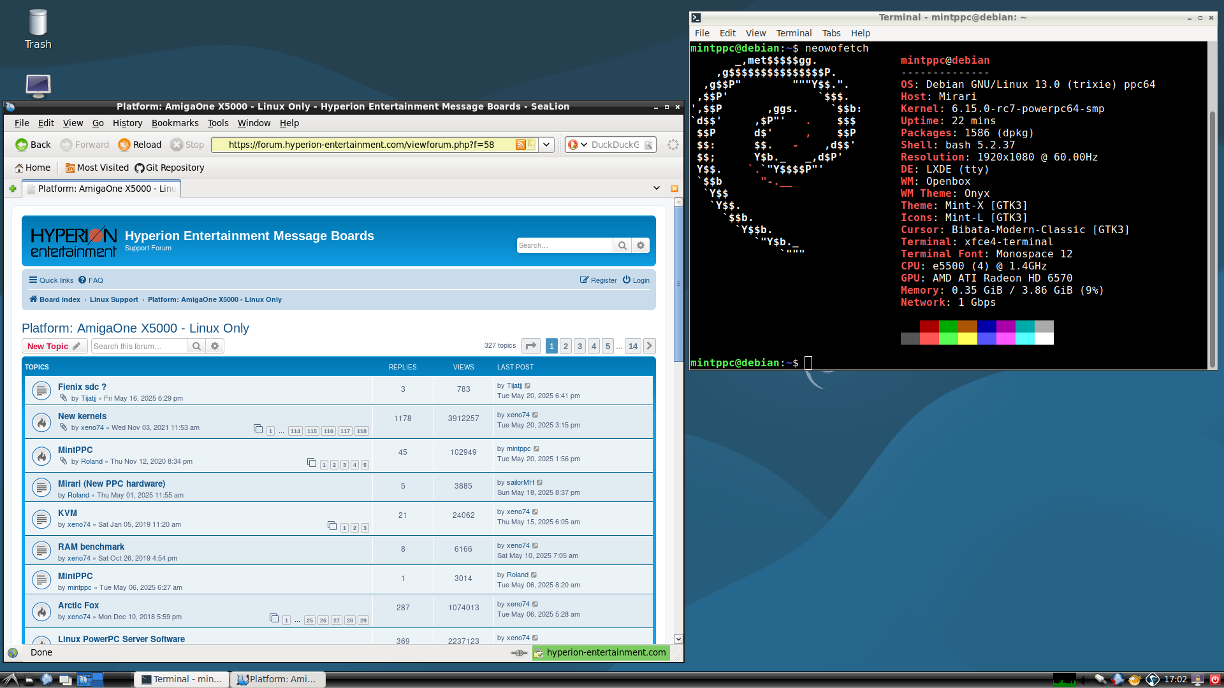Open the jump-to-page arrow dropdown
Screen dimensions: 1224x688
point(530,346)
